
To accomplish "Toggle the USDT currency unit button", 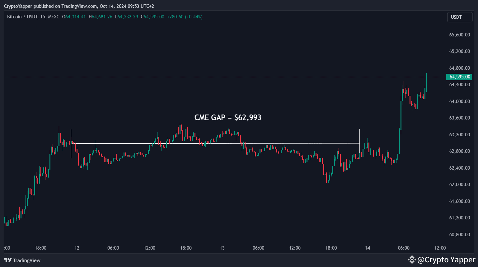I will click(460, 17).
